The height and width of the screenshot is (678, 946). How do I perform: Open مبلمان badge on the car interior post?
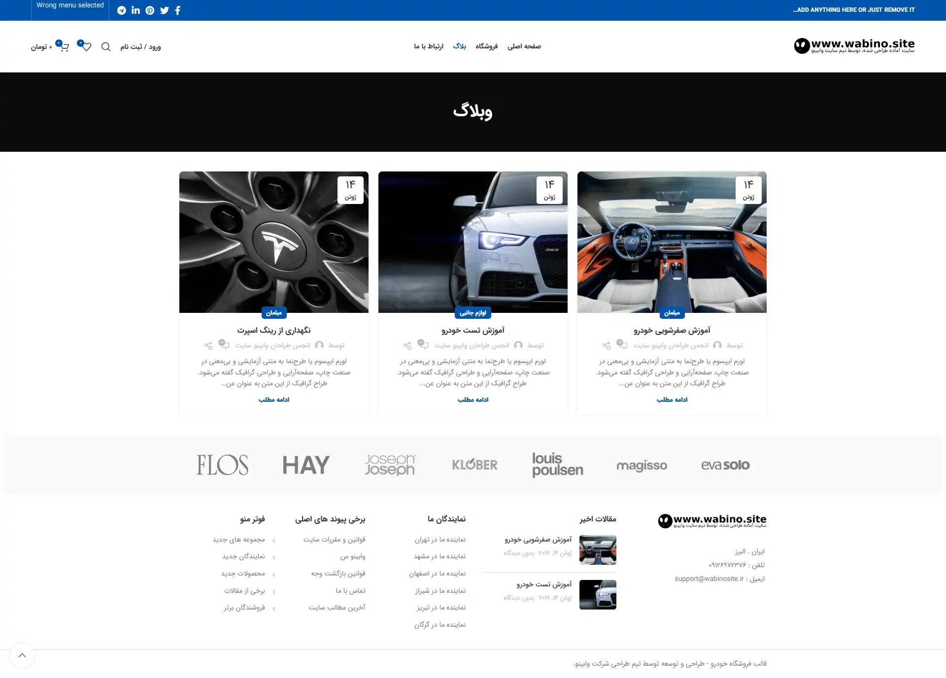coord(672,313)
